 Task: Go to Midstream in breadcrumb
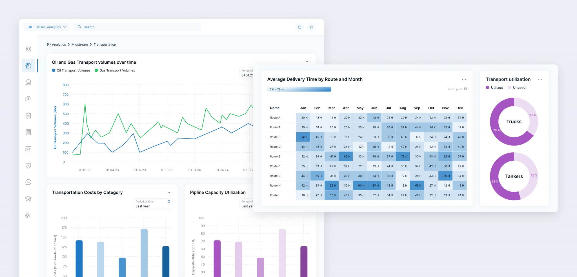[79, 44]
